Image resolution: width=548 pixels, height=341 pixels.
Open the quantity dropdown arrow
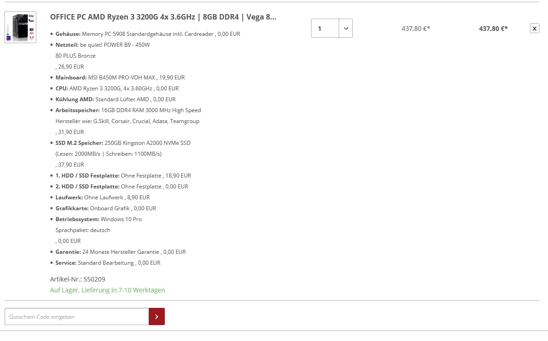[x=346, y=28]
